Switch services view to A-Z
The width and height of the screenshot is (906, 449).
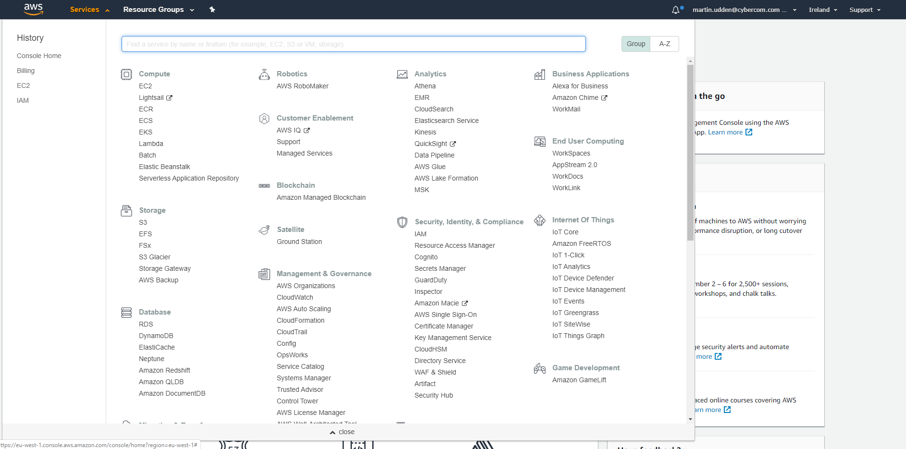(664, 44)
